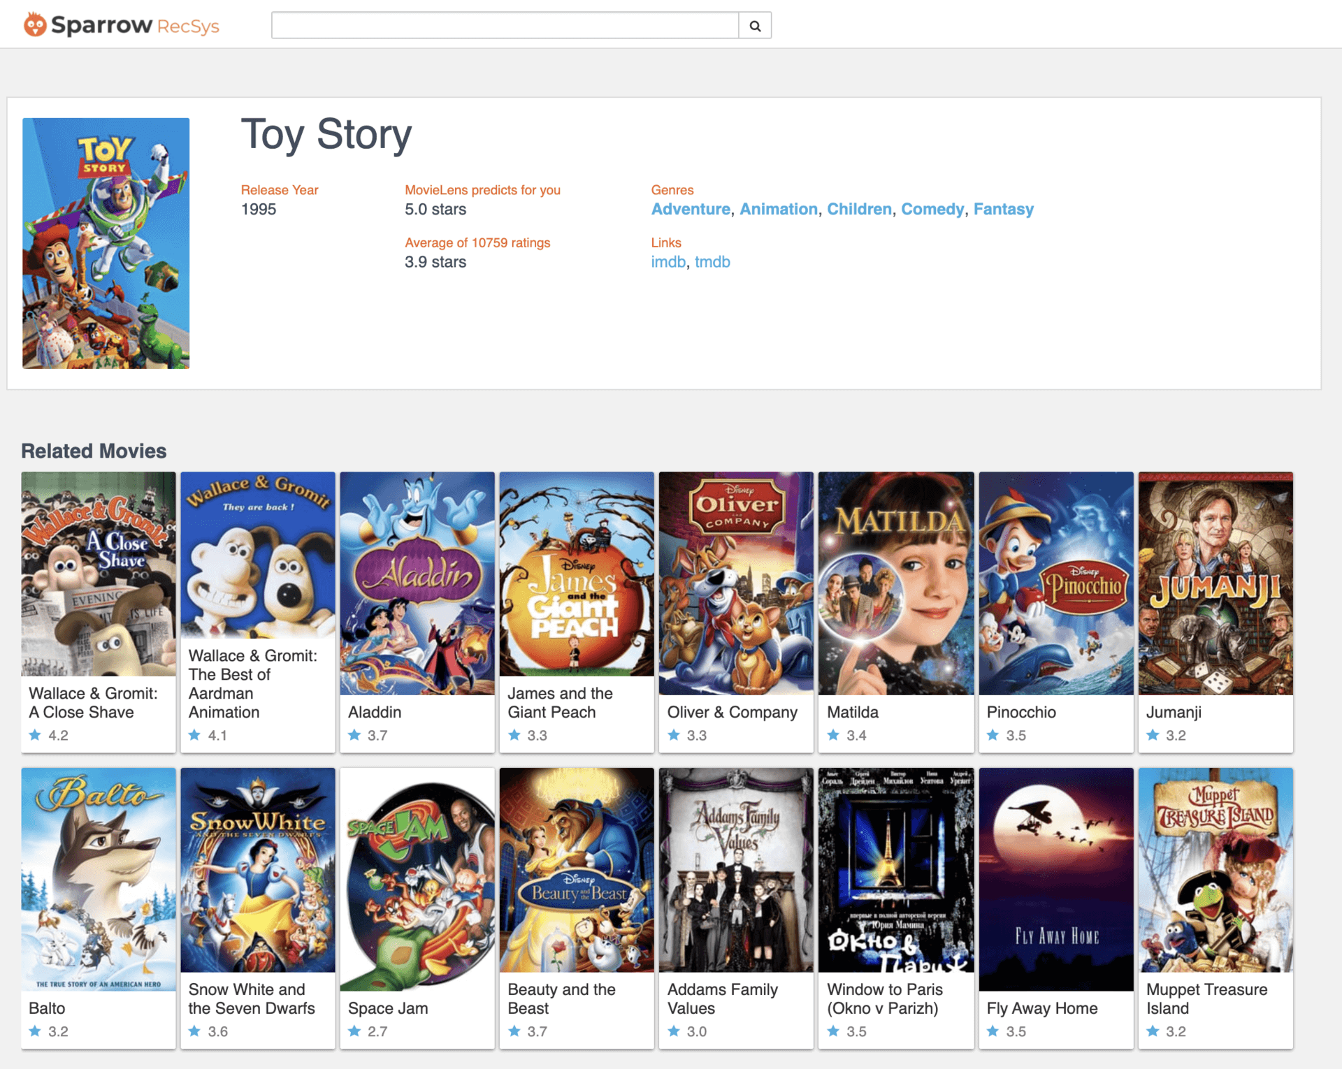Open the Fantasy genre link
This screenshot has width=1342, height=1069.
click(x=1003, y=209)
